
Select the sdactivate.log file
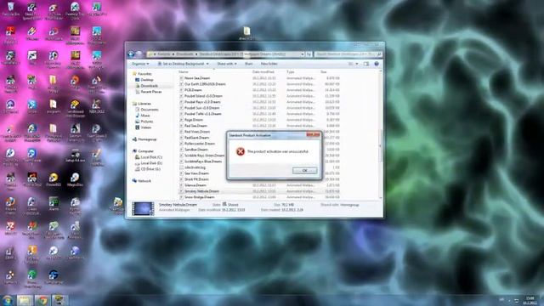pos(195,167)
